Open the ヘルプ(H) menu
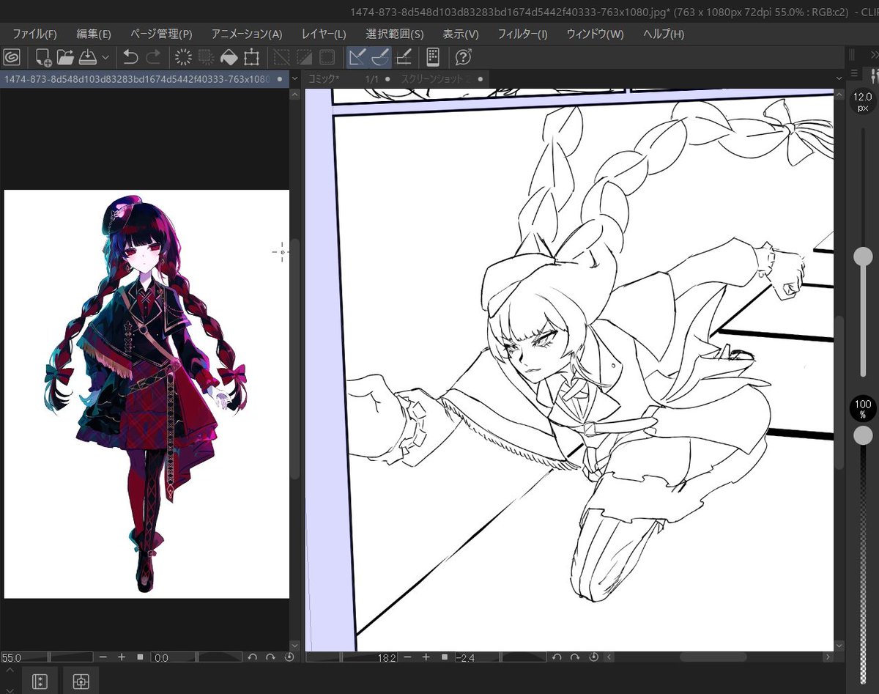 664,34
